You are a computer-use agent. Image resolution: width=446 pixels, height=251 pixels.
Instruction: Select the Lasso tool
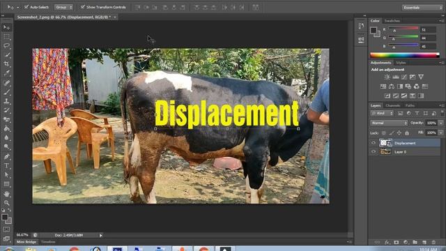[6, 45]
